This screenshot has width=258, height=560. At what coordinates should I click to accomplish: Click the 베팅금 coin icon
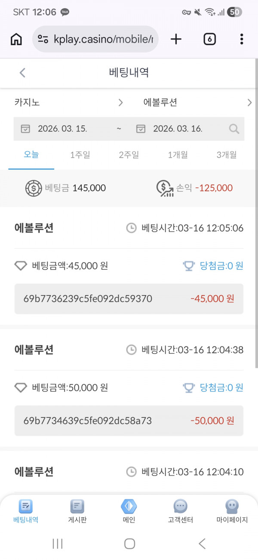30,187
